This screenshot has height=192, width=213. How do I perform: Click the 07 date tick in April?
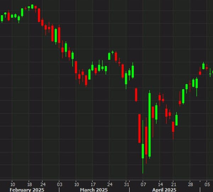tap(143, 184)
